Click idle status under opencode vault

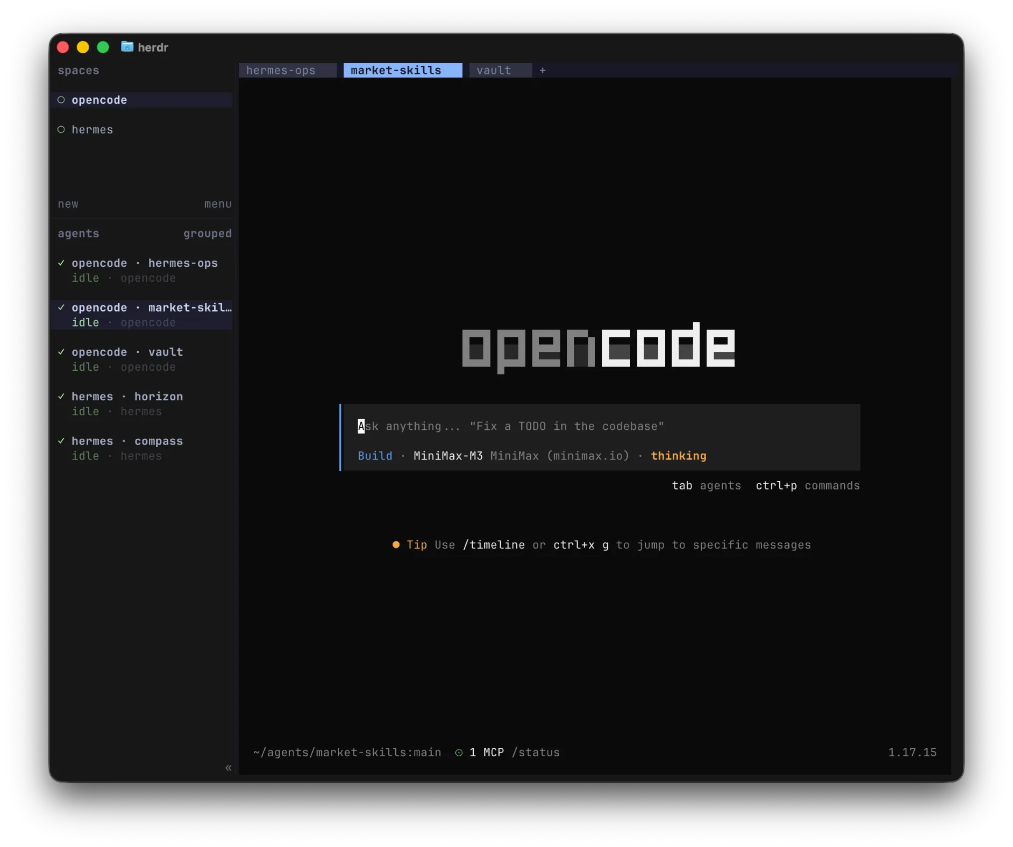click(x=85, y=367)
